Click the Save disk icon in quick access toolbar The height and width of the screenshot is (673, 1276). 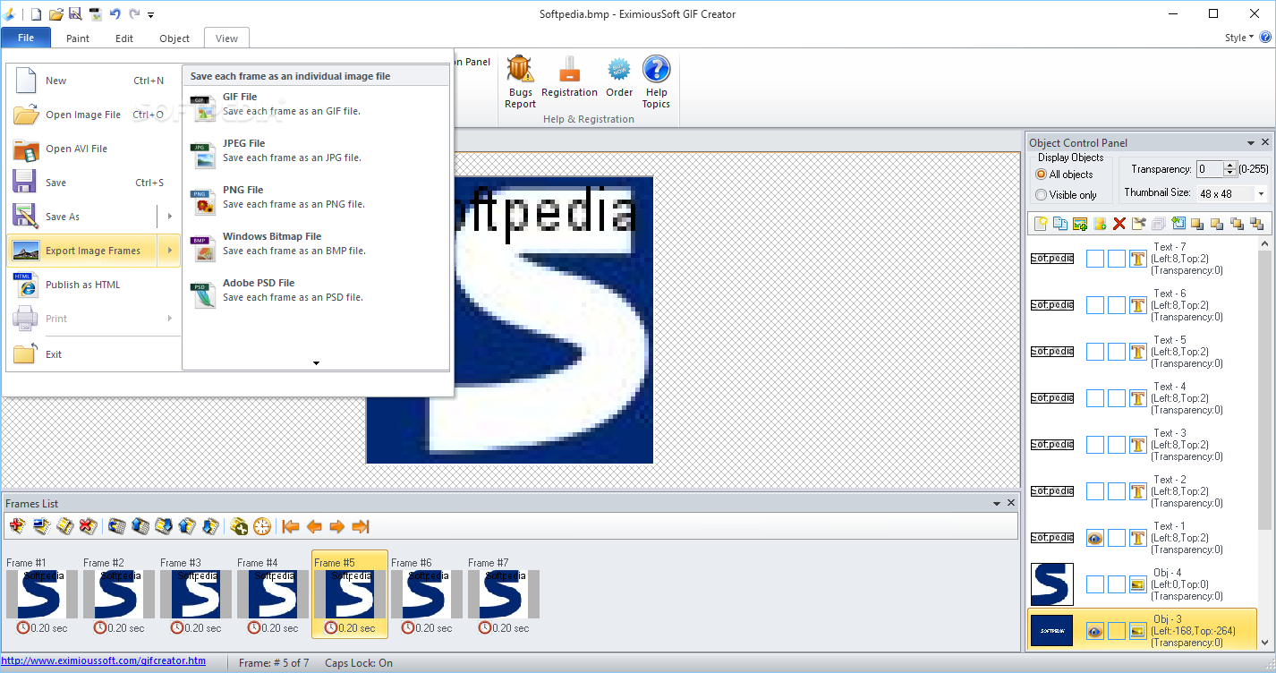click(75, 13)
